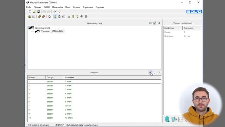This screenshot has width=225, height=127.
Task: Click the Статус column header
Action: [55, 78]
